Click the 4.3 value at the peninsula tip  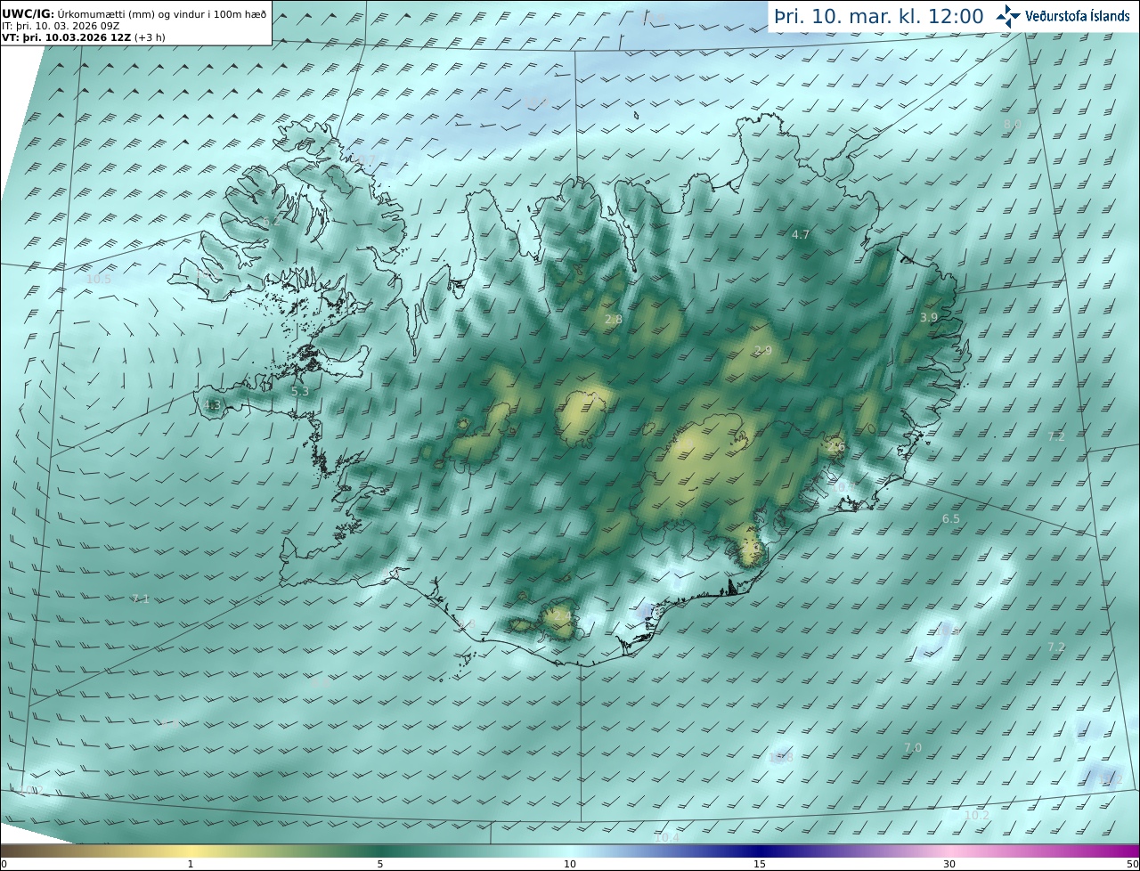coord(212,404)
